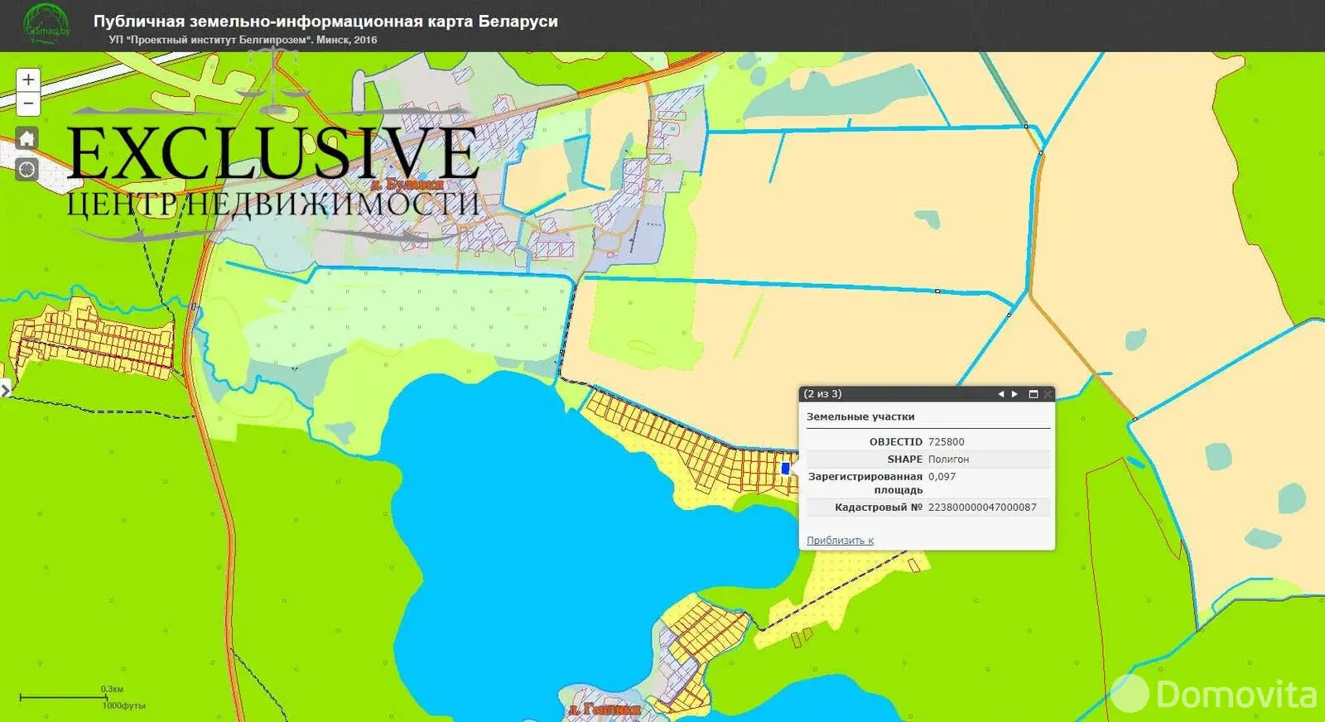1325x722 pixels.
Task: Click the 'Земельные участки' popup heading
Action: (860, 416)
